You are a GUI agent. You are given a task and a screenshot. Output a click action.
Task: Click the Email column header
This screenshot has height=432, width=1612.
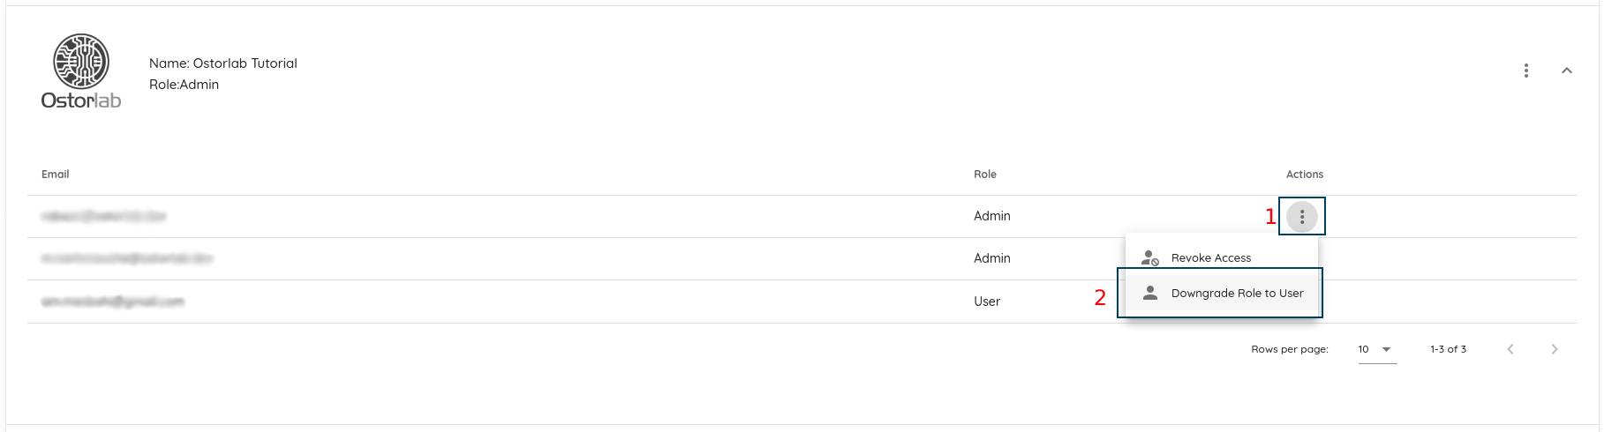point(56,175)
